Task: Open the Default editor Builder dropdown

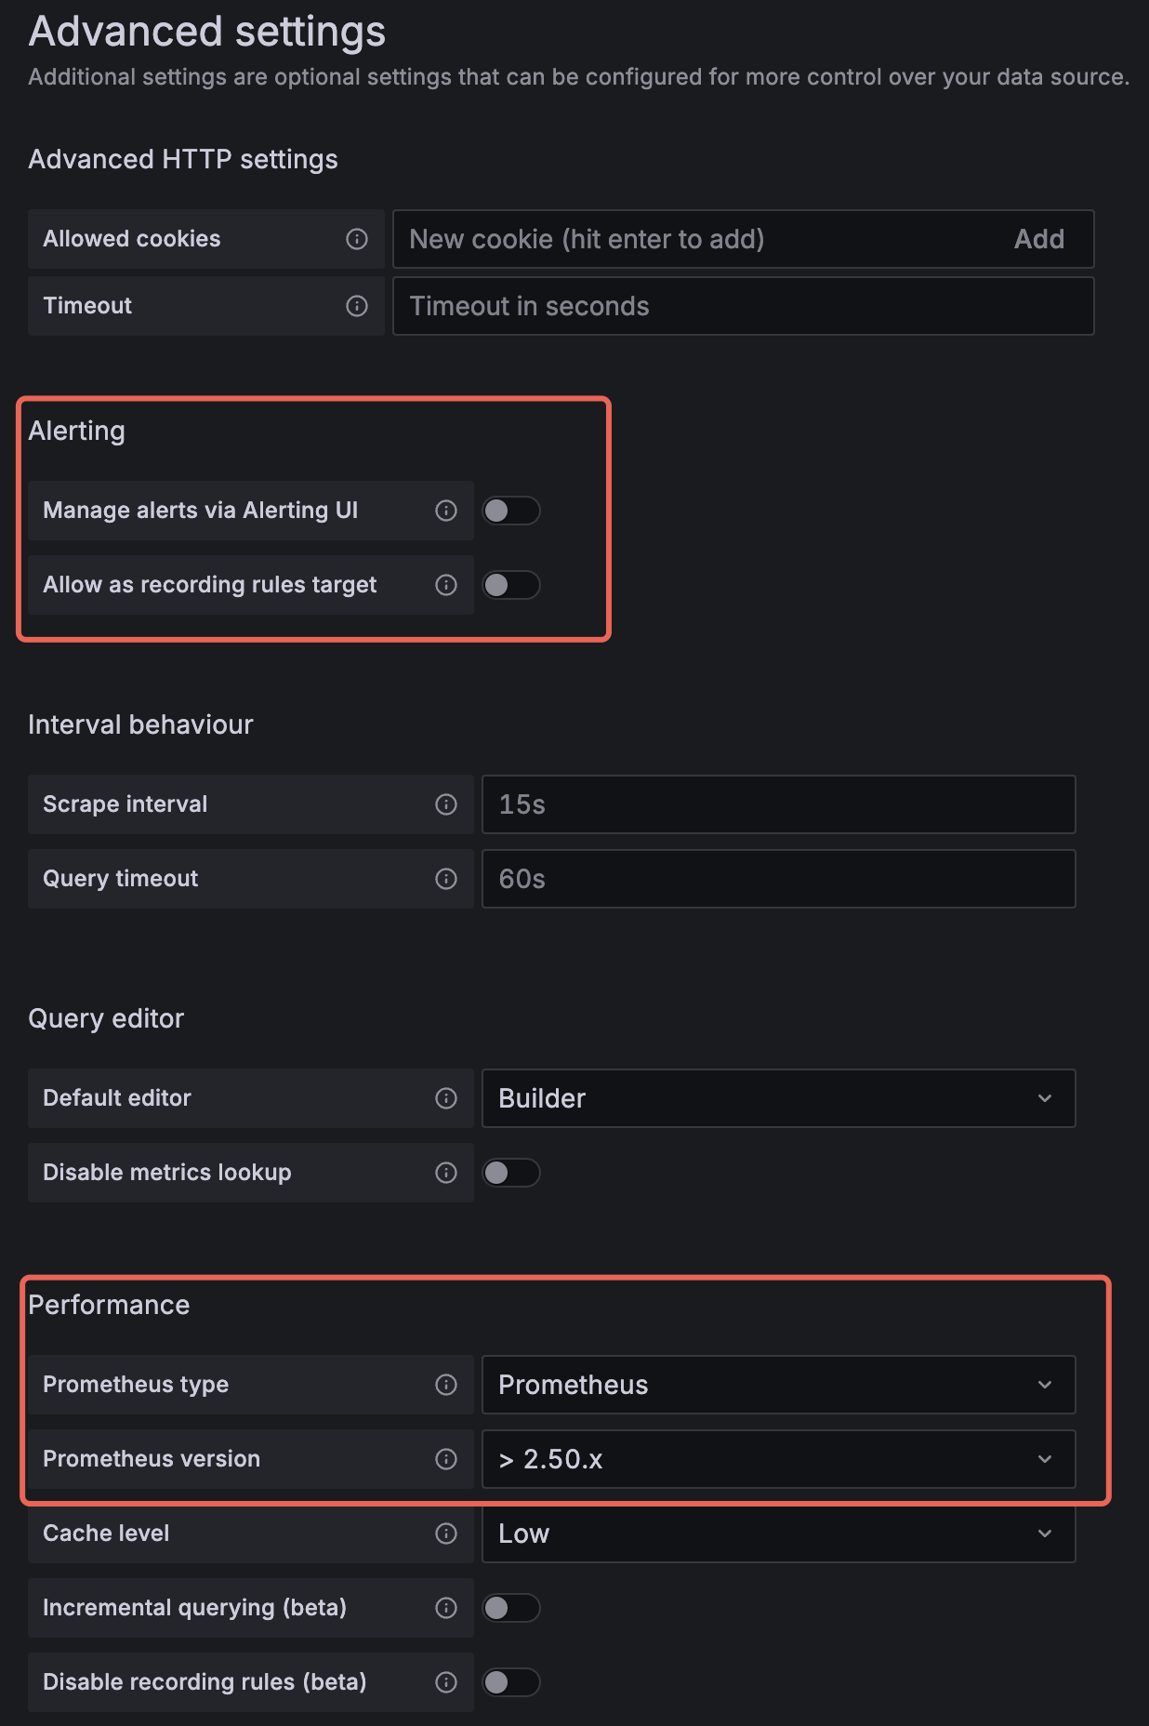Action: [778, 1098]
